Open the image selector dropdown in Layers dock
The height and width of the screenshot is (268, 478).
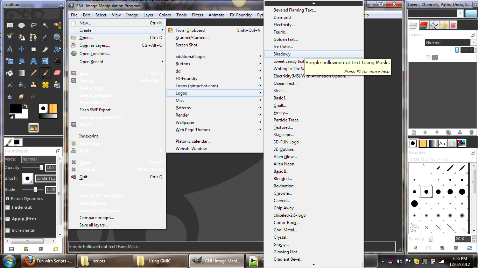click(x=436, y=13)
